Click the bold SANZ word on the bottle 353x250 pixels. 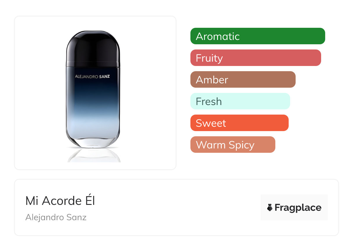(104, 77)
